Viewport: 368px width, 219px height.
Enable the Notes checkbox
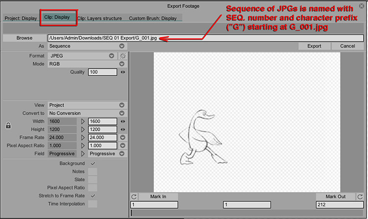[93, 171]
